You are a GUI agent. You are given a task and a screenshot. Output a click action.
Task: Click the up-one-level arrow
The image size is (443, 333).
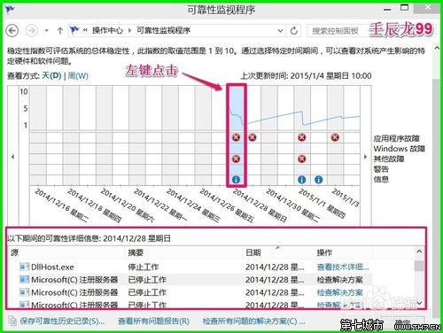[60, 30]
